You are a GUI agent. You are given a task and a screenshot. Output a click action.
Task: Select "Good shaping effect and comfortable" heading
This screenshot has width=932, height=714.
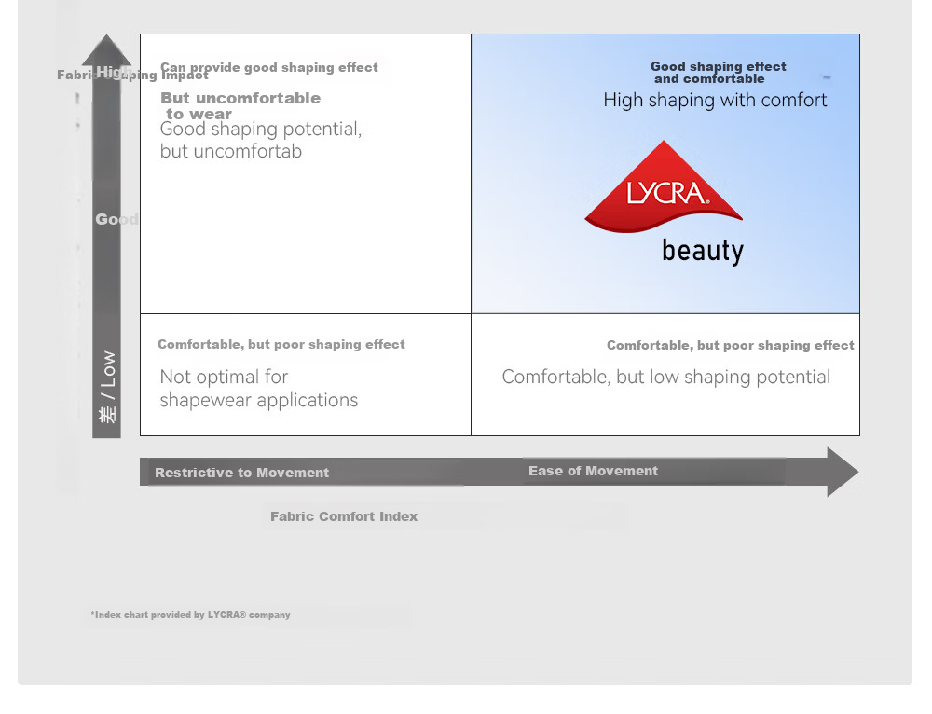coord(718,73)
